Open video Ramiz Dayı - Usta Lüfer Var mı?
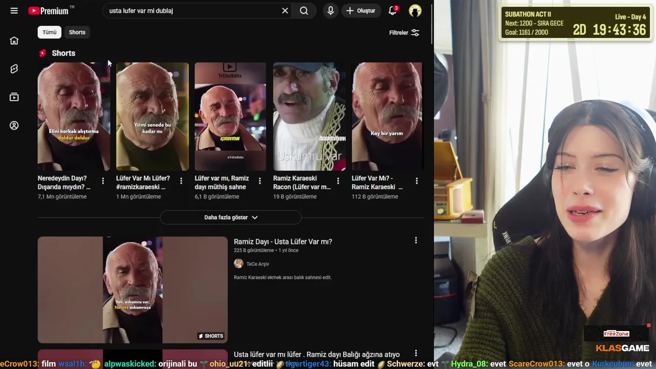Image resolution: width=656 pixels, height=369 pixels. pyautogui.click(x=283, y=241)
